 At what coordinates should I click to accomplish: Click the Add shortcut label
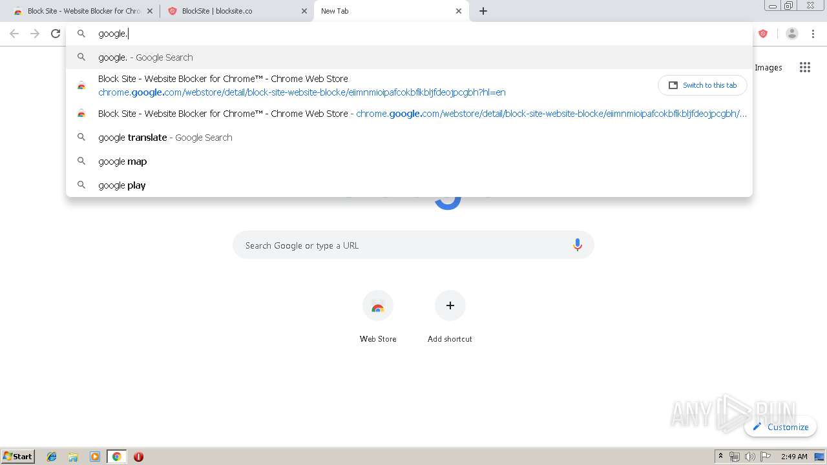tap(450, 339)
